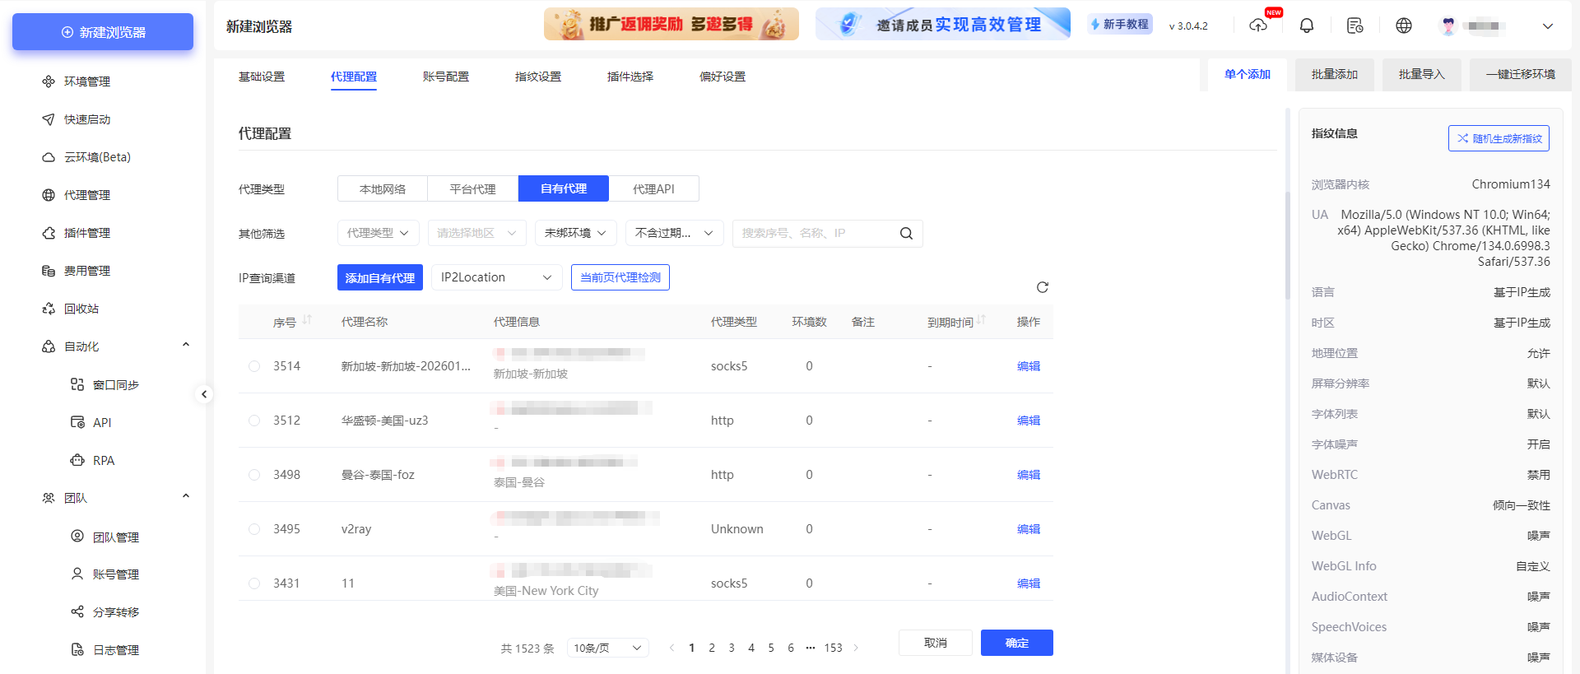The width and height of the screenshot is (1580, 674).
Task: Click the task list icon in header
Action: pyautogui.click(x=1355, y=26)
